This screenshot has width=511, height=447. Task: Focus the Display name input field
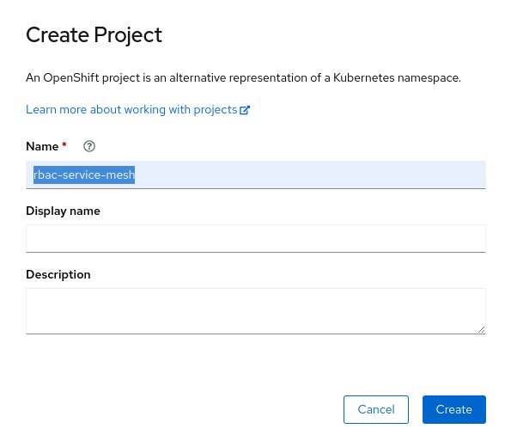[x=256, y=238]
